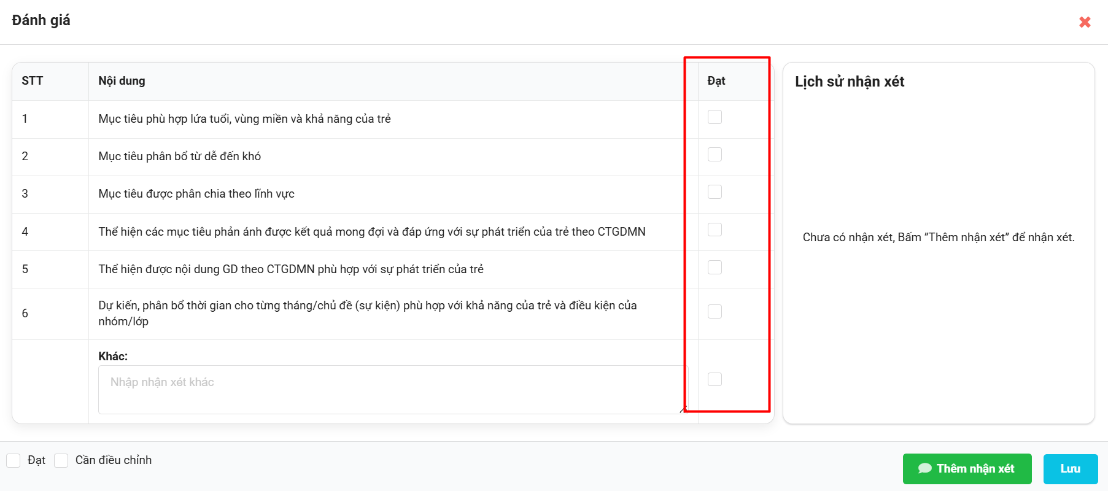Check Đạt for row 6 'Dự kiến, phân bổ thời gian'
This screenshot has width=1108, height=491.
[715, 312]
